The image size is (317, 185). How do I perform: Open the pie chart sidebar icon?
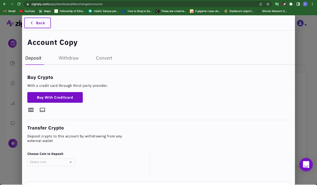pyautogui.click(x=12, y=63)
